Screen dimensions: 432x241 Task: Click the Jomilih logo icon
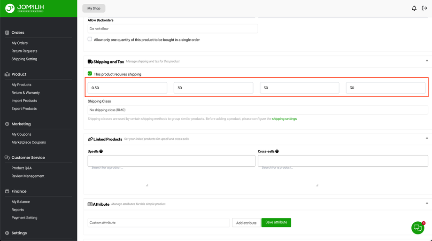coord(10,8)
